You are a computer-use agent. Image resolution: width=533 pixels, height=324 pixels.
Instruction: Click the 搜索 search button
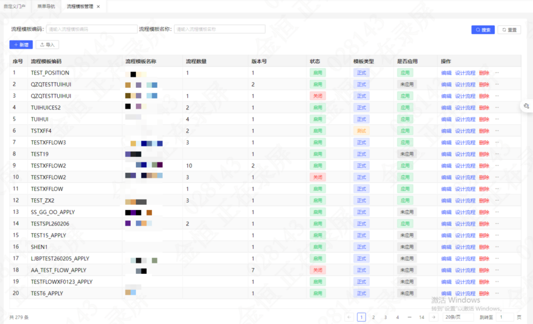click(483, 30)
